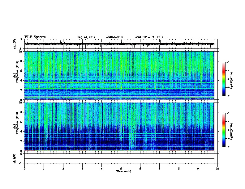The image size is (245, 189).
Task: Click time axis tick label "3"
Action: pyautogui.click(x=82, y=169)
